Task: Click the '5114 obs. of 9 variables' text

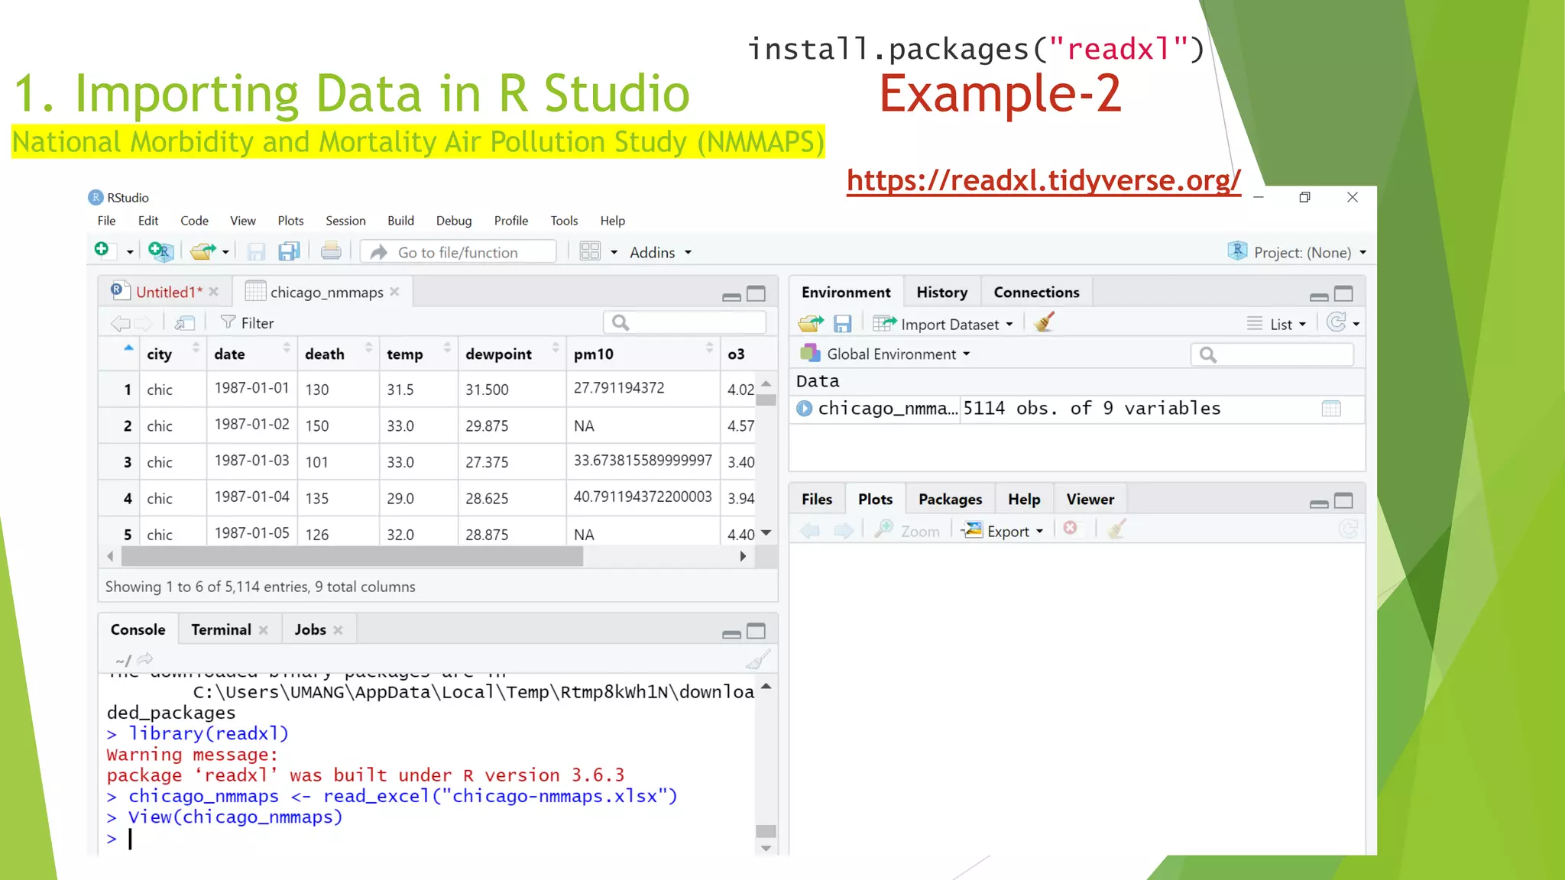Action: click(x=1092, y=409)
